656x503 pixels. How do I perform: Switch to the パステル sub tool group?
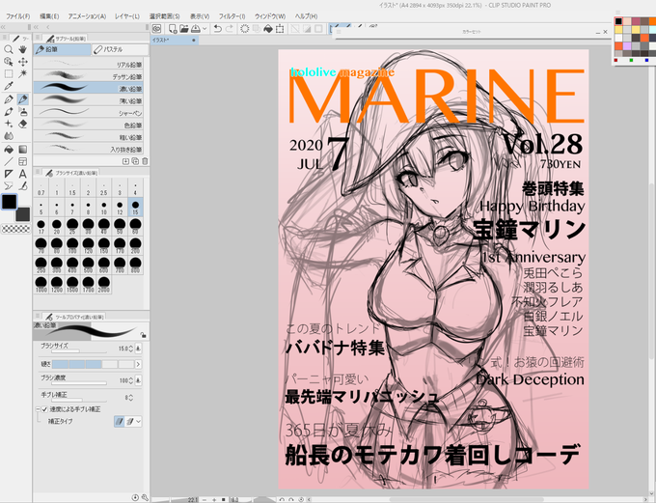(x=120, y=50)
